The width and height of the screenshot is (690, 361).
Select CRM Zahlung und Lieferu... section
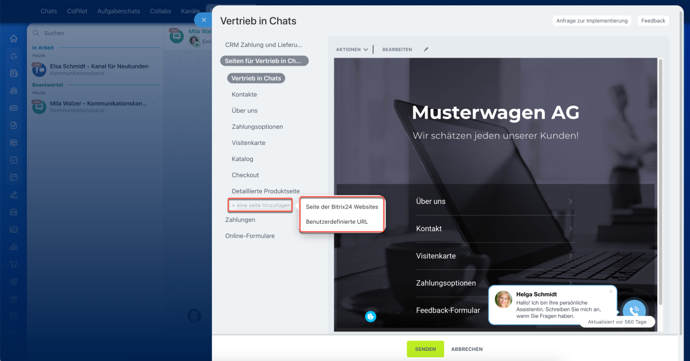(264, 45)
